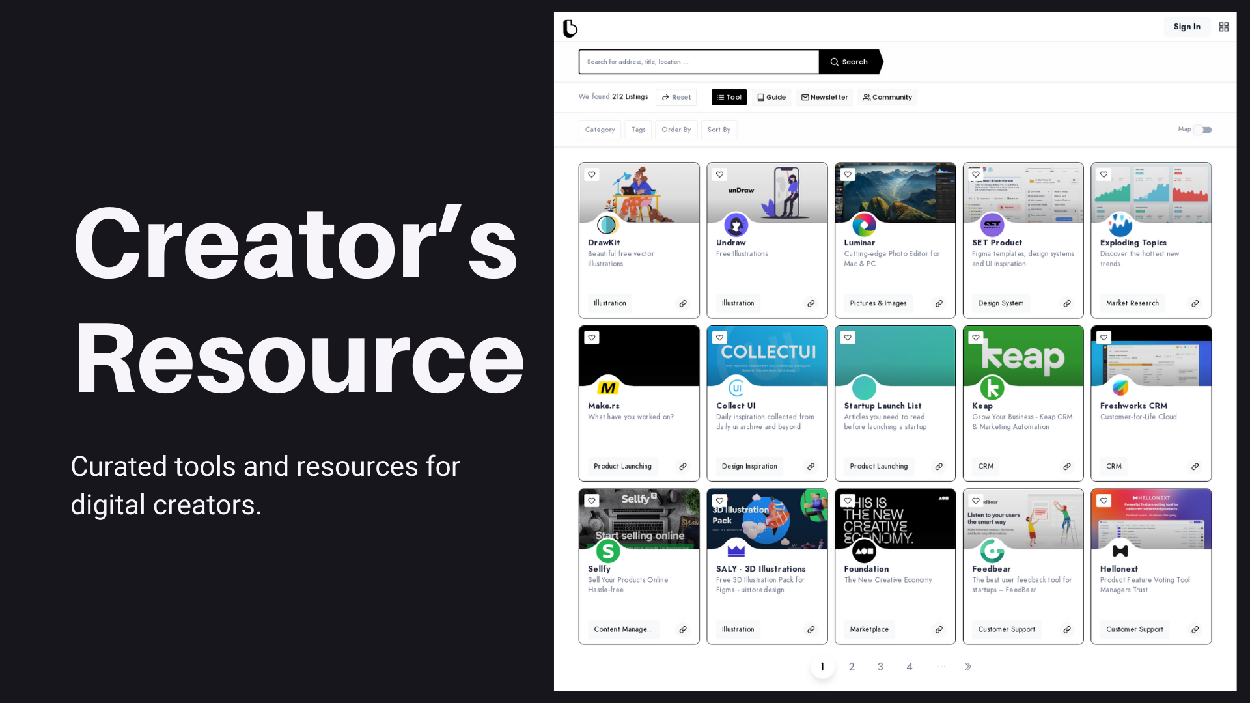This screenshot has height=703, width=1250.
Task: Open SET Product external link icon
Action: pyautogui.click(x=1067, y=303)
